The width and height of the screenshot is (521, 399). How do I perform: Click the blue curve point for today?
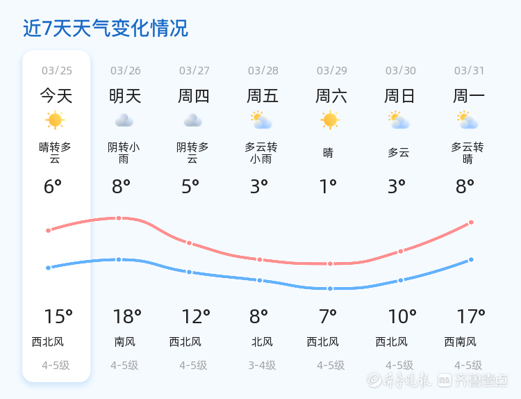pos(49,268)
